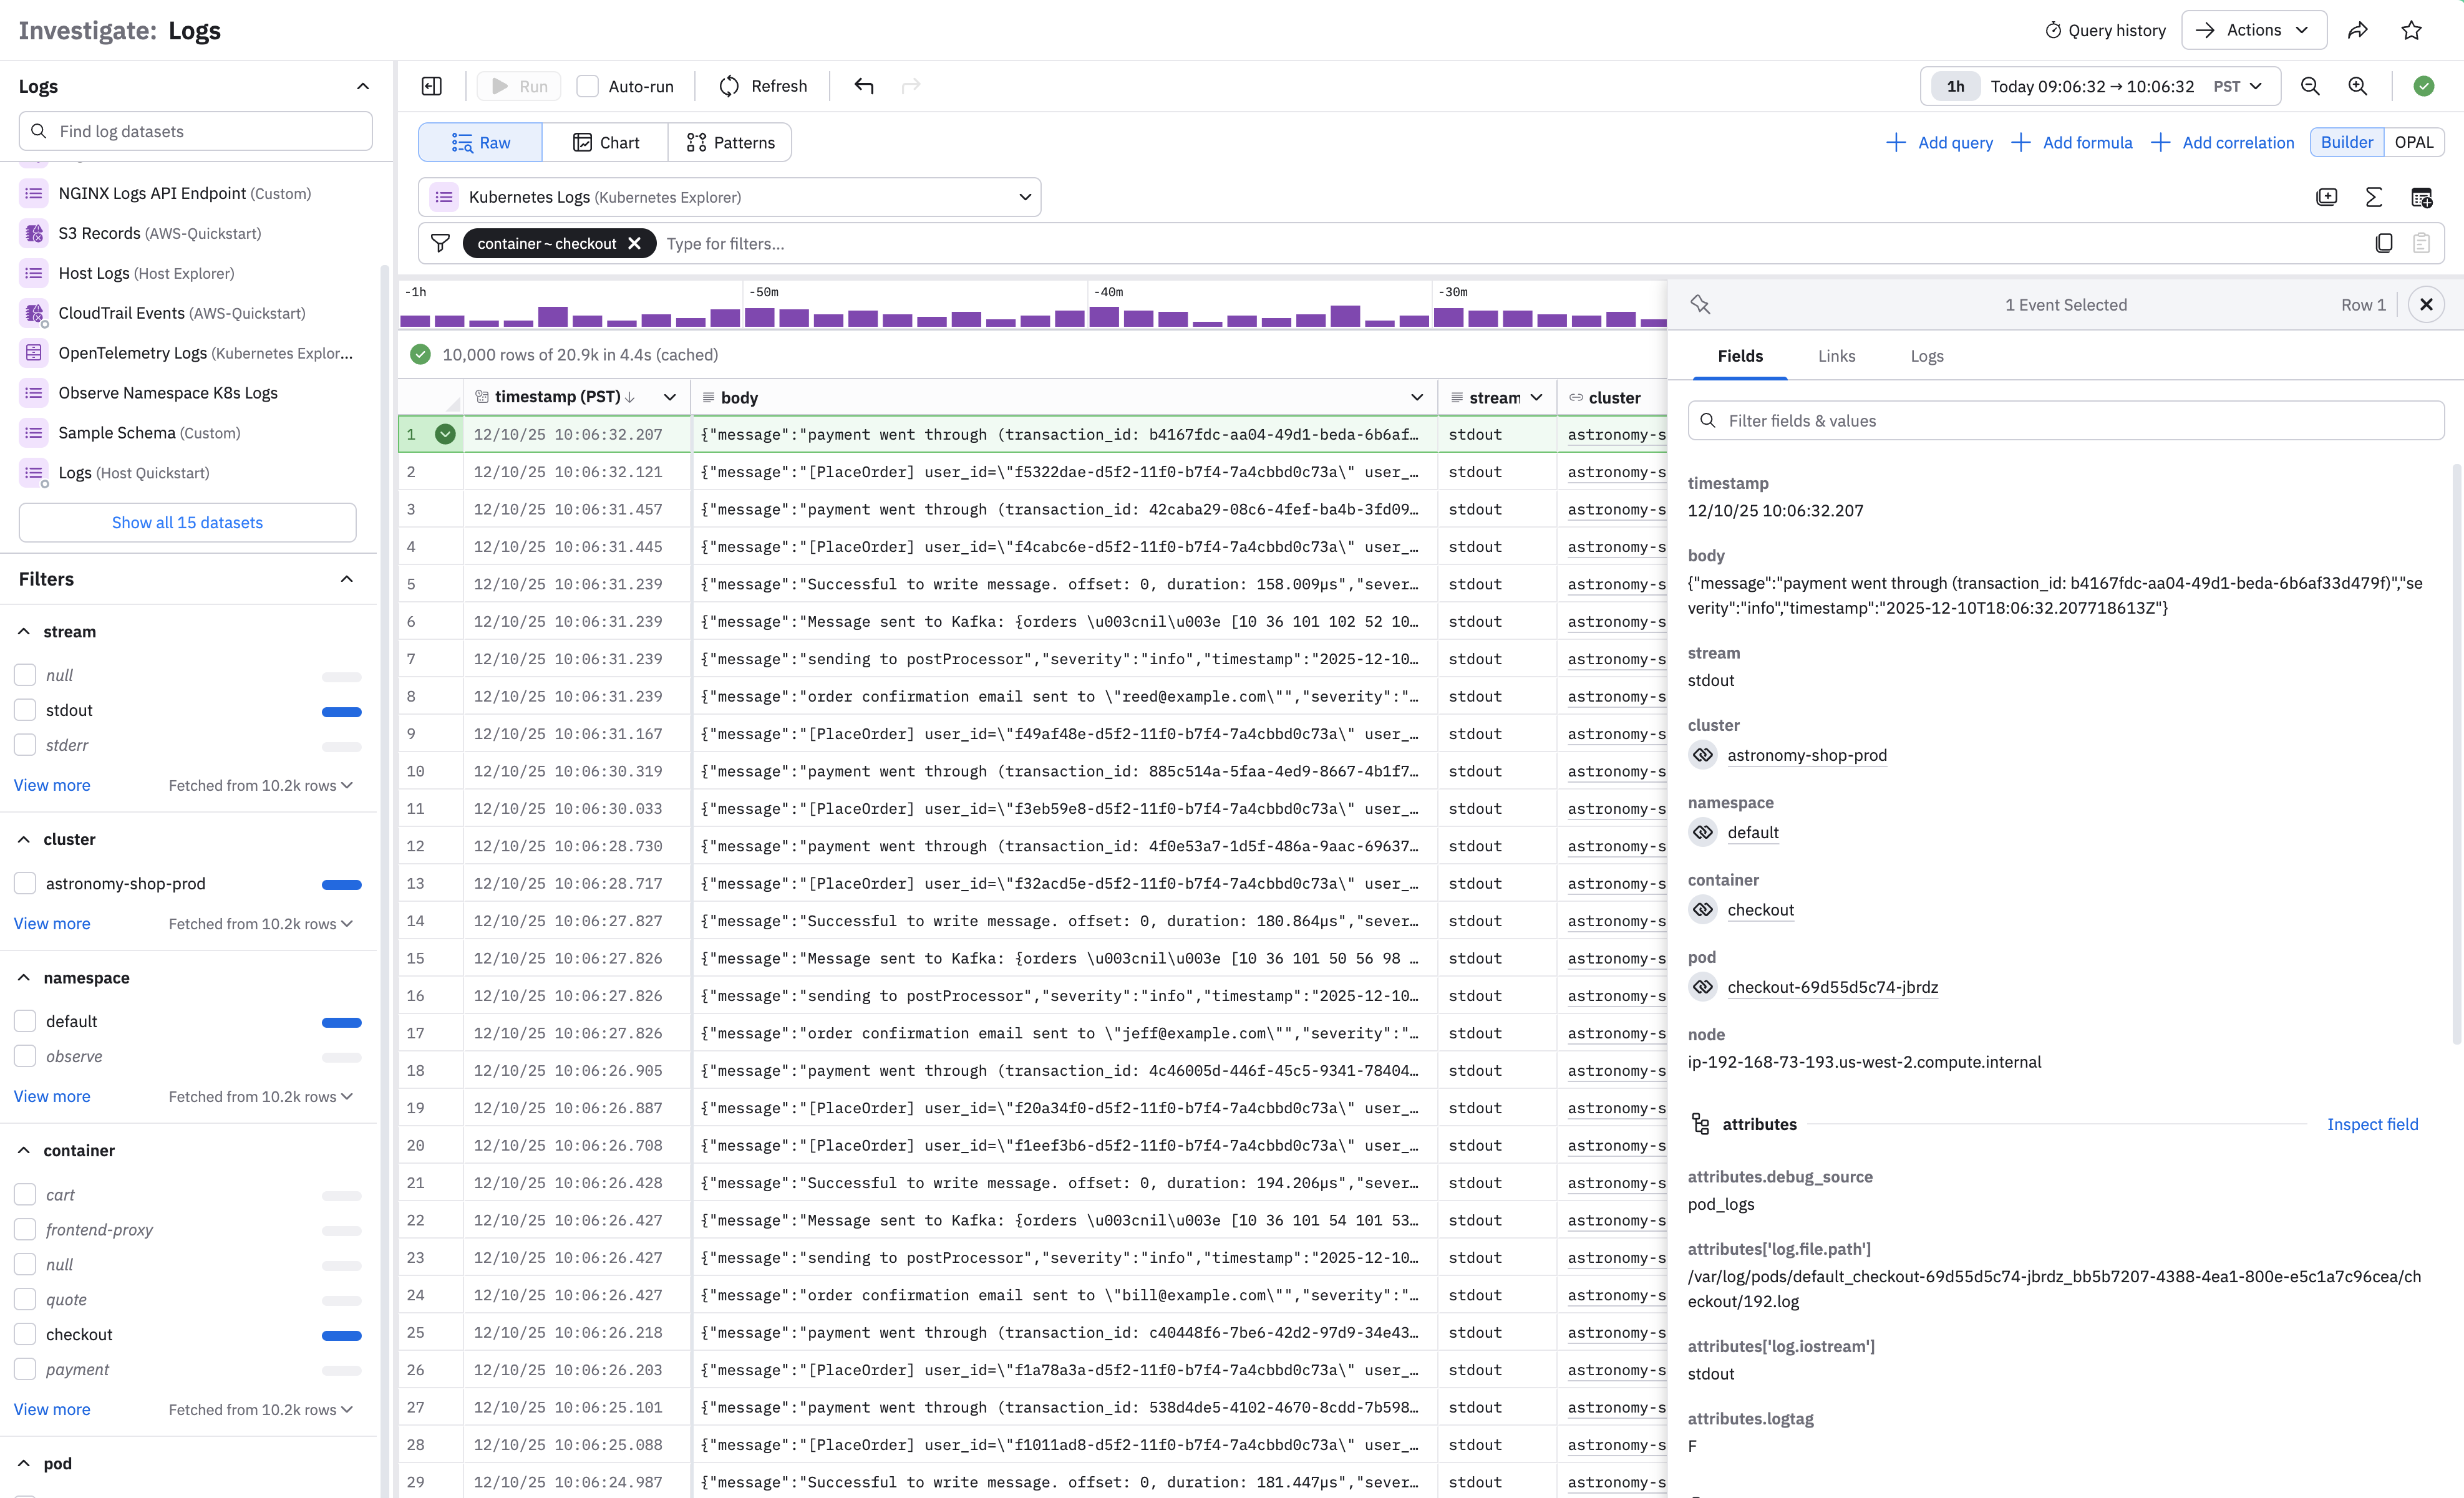Check the payment container filter
The image size is (2464, 1498).
[26, 1369]
